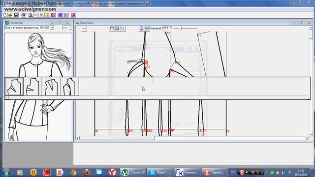315x177 pixels.
Task: Save the pattern with the floppy icon
Action: coord(16,15)
